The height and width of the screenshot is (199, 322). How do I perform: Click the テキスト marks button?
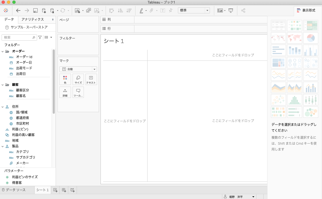click(91, 79)
